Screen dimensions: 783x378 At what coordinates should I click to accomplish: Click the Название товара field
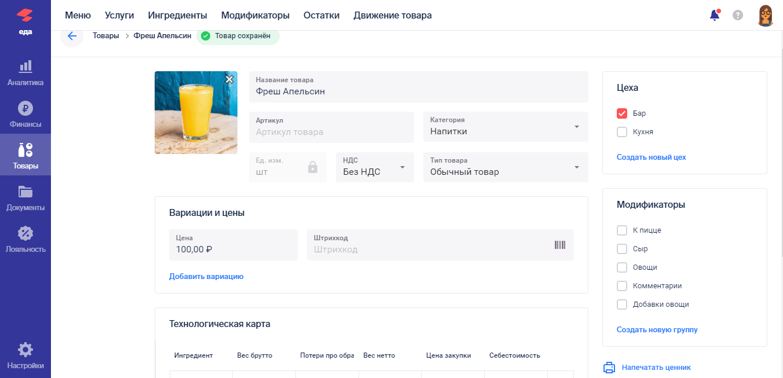coord(419,86)
